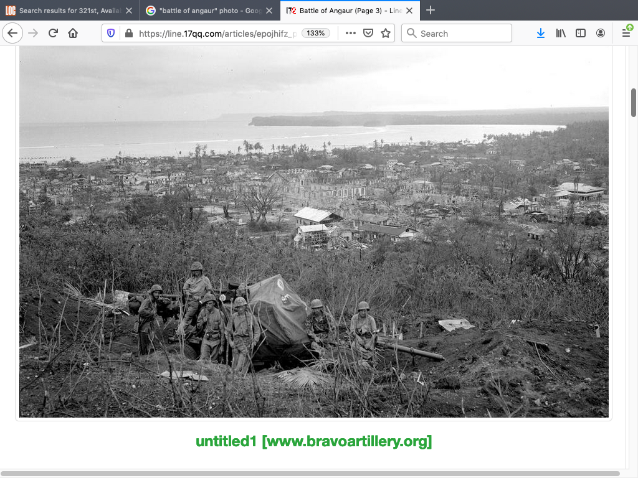Save page to Pocket
The width and height of the screenshot is (638, 478).
368,34
